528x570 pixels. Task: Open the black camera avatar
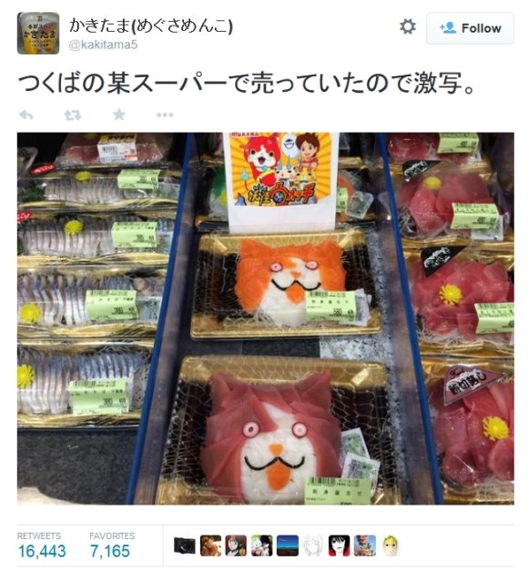coord(185,545)
